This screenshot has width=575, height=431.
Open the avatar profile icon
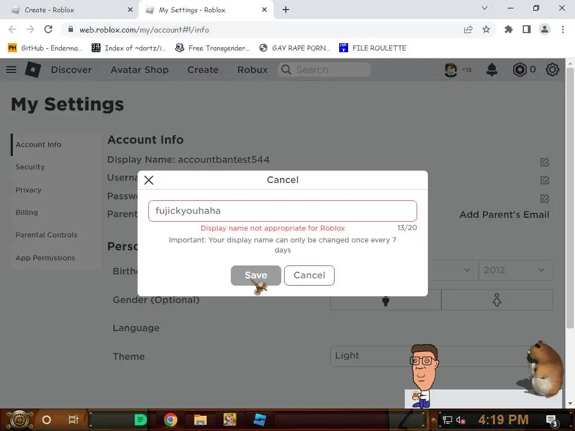point(451,70)
